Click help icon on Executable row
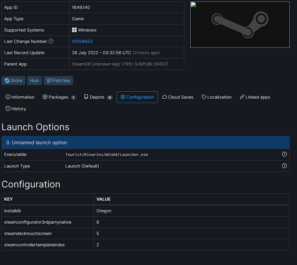The width and height of the screenshot is (297, 265). click(x=284, y=154)
